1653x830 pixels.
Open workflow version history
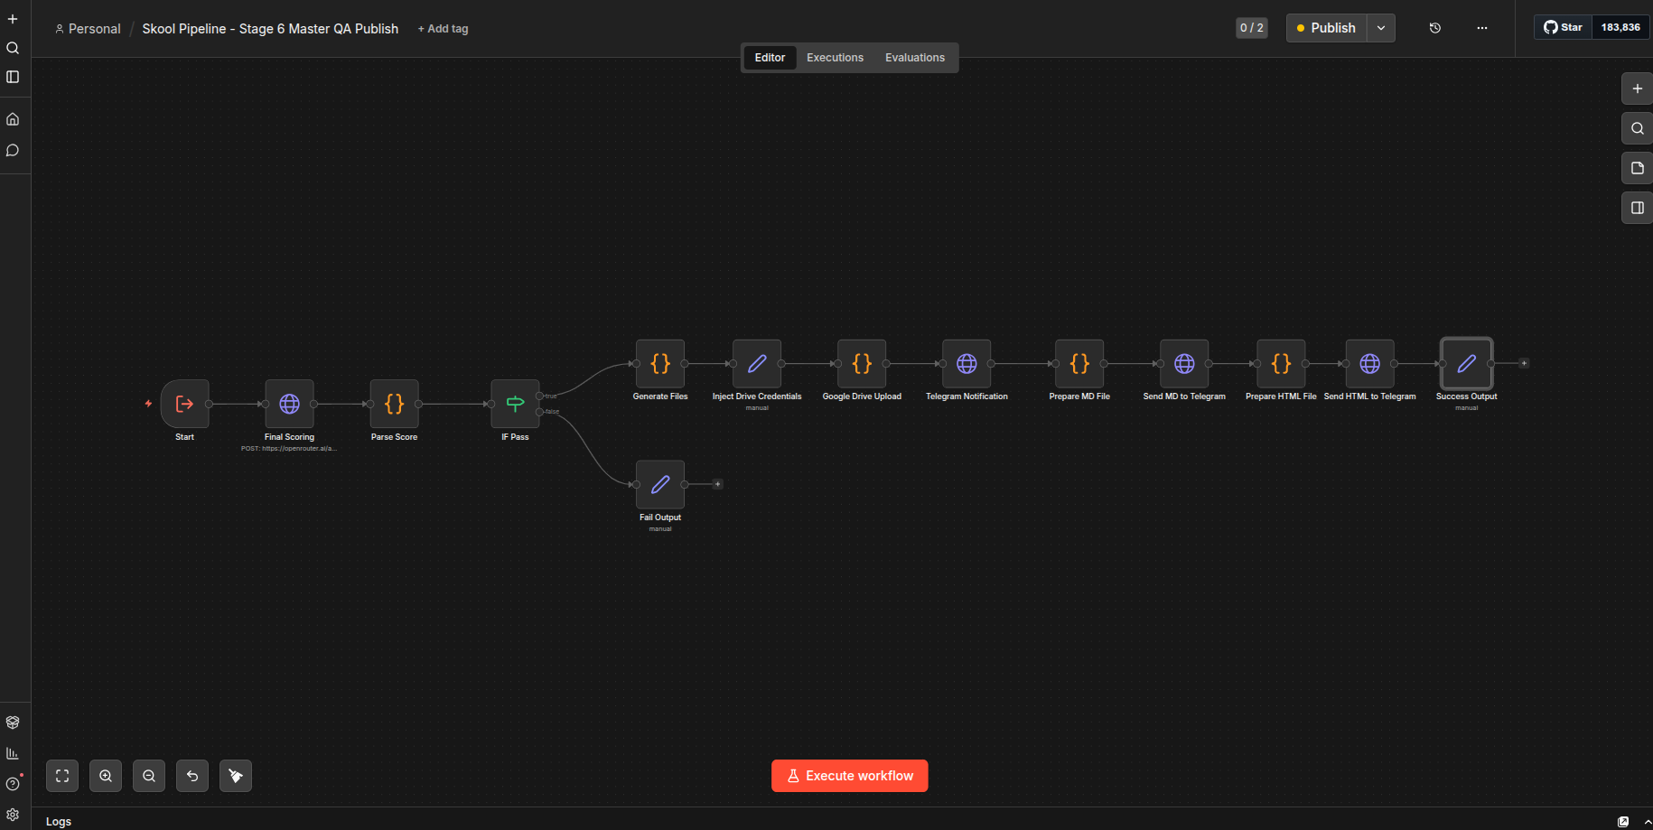(1434, 28)
